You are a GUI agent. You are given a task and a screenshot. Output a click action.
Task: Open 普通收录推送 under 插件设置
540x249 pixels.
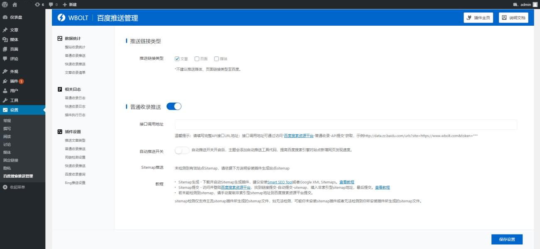(75, 149)
